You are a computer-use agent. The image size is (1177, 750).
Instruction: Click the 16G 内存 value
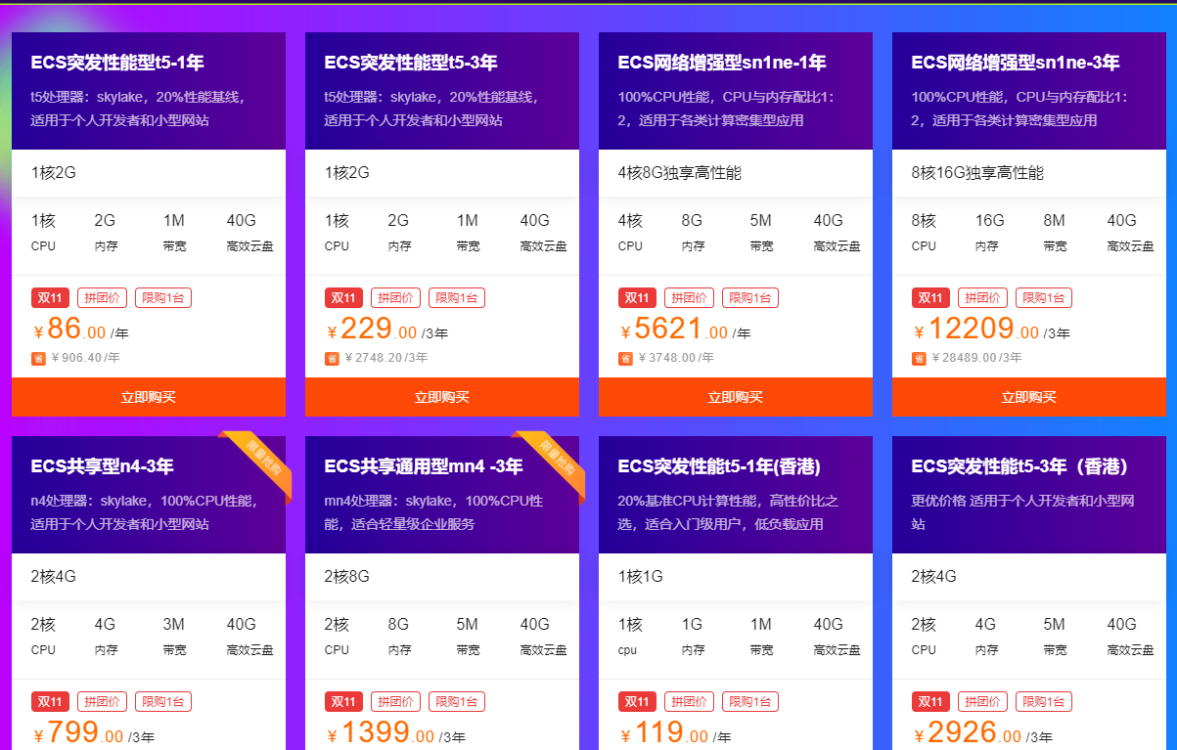point(990,221)
